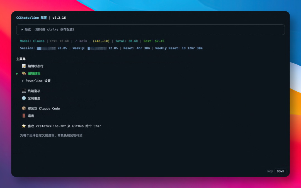301x188 pixels.
Task: Click Weekly Reset: 1d 12hr 30m segment
Action: [179, 48]
